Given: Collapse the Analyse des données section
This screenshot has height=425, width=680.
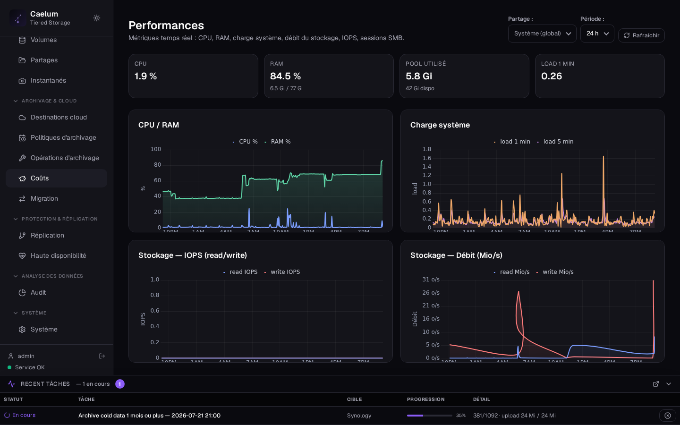Looking at the screenshot, I should pyautogui.click(x=48, y=276).
